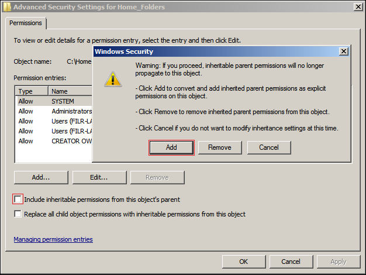Switch to the Permissions tab
Screen dimensions: 366x275
click(26, 23)
